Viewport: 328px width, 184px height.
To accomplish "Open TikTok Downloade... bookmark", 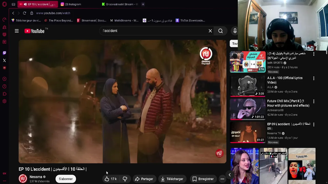I will [x=190, y=20].
